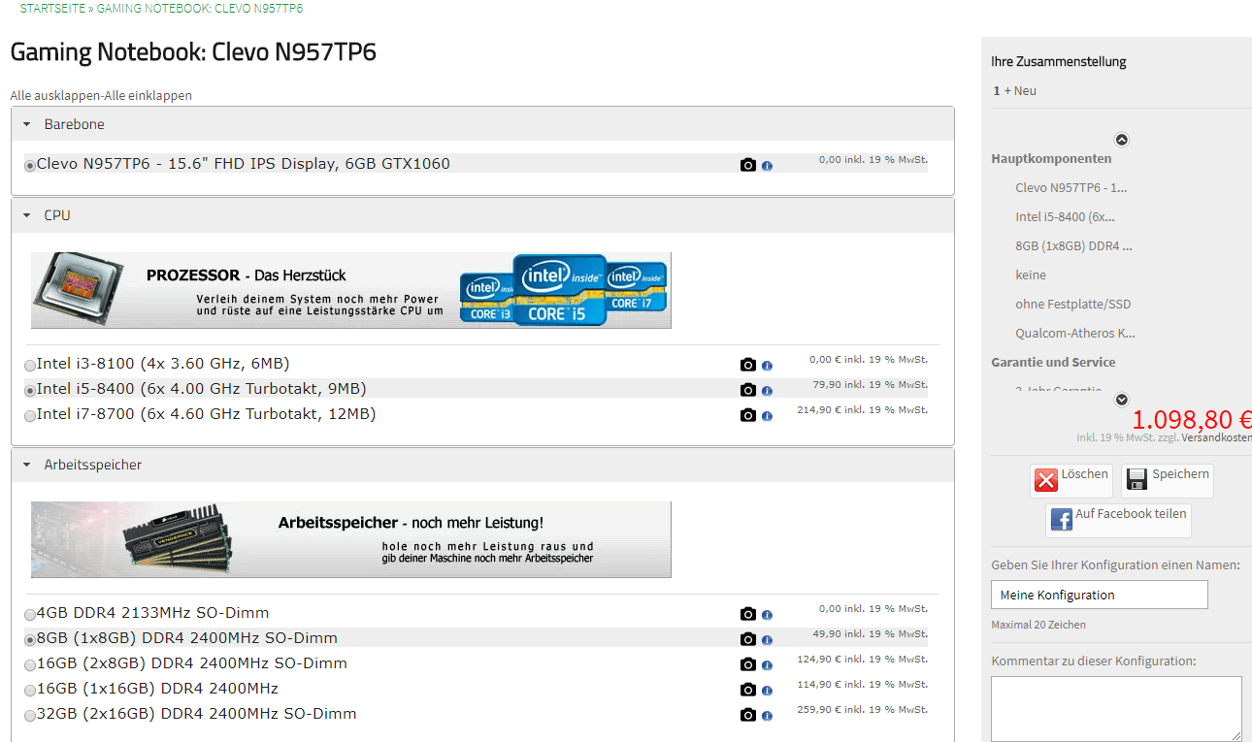Click the Löschen button

click(1071, 480)
